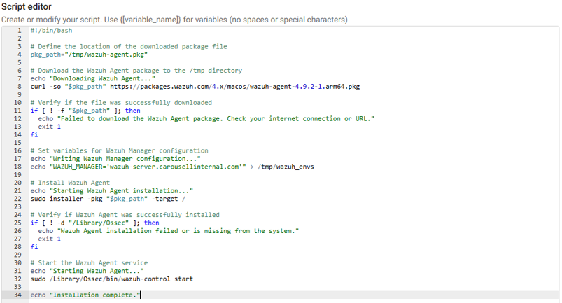The height and width of the screenshot is (303, 562).
Task: Click the 'Script editor' heading
Action: 27,6
